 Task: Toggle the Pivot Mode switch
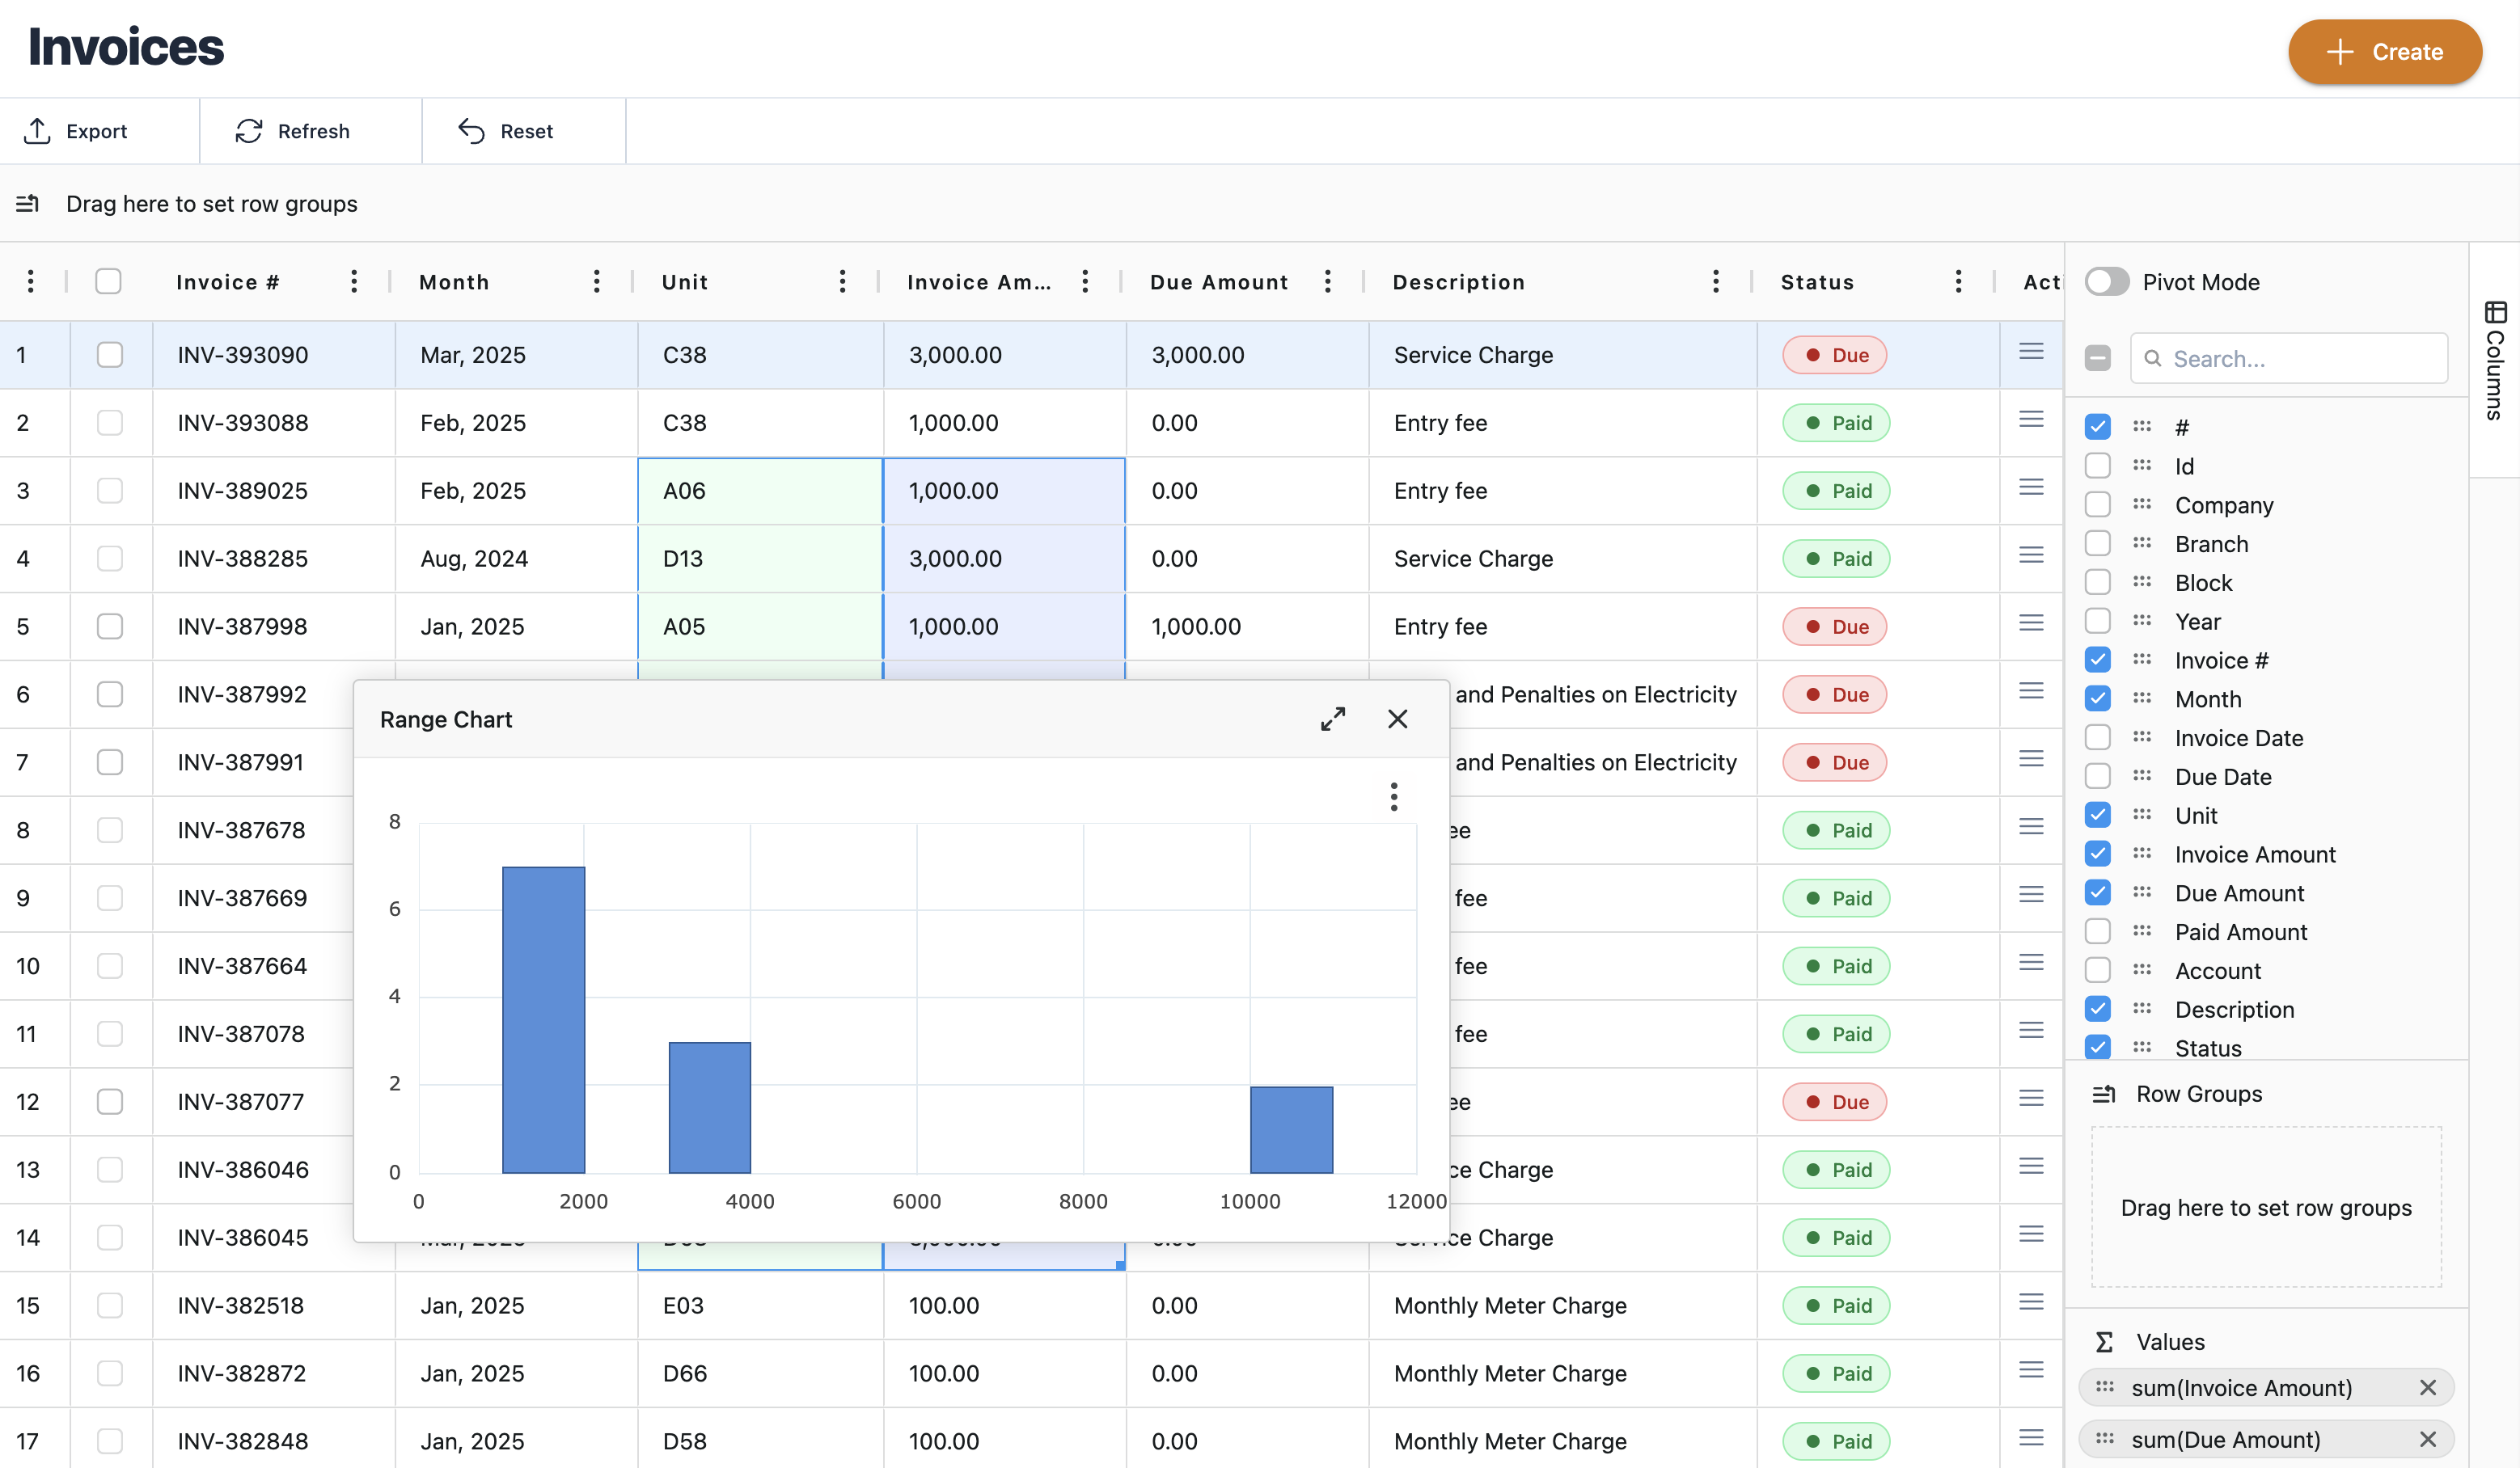click(x=2106, y=282)
